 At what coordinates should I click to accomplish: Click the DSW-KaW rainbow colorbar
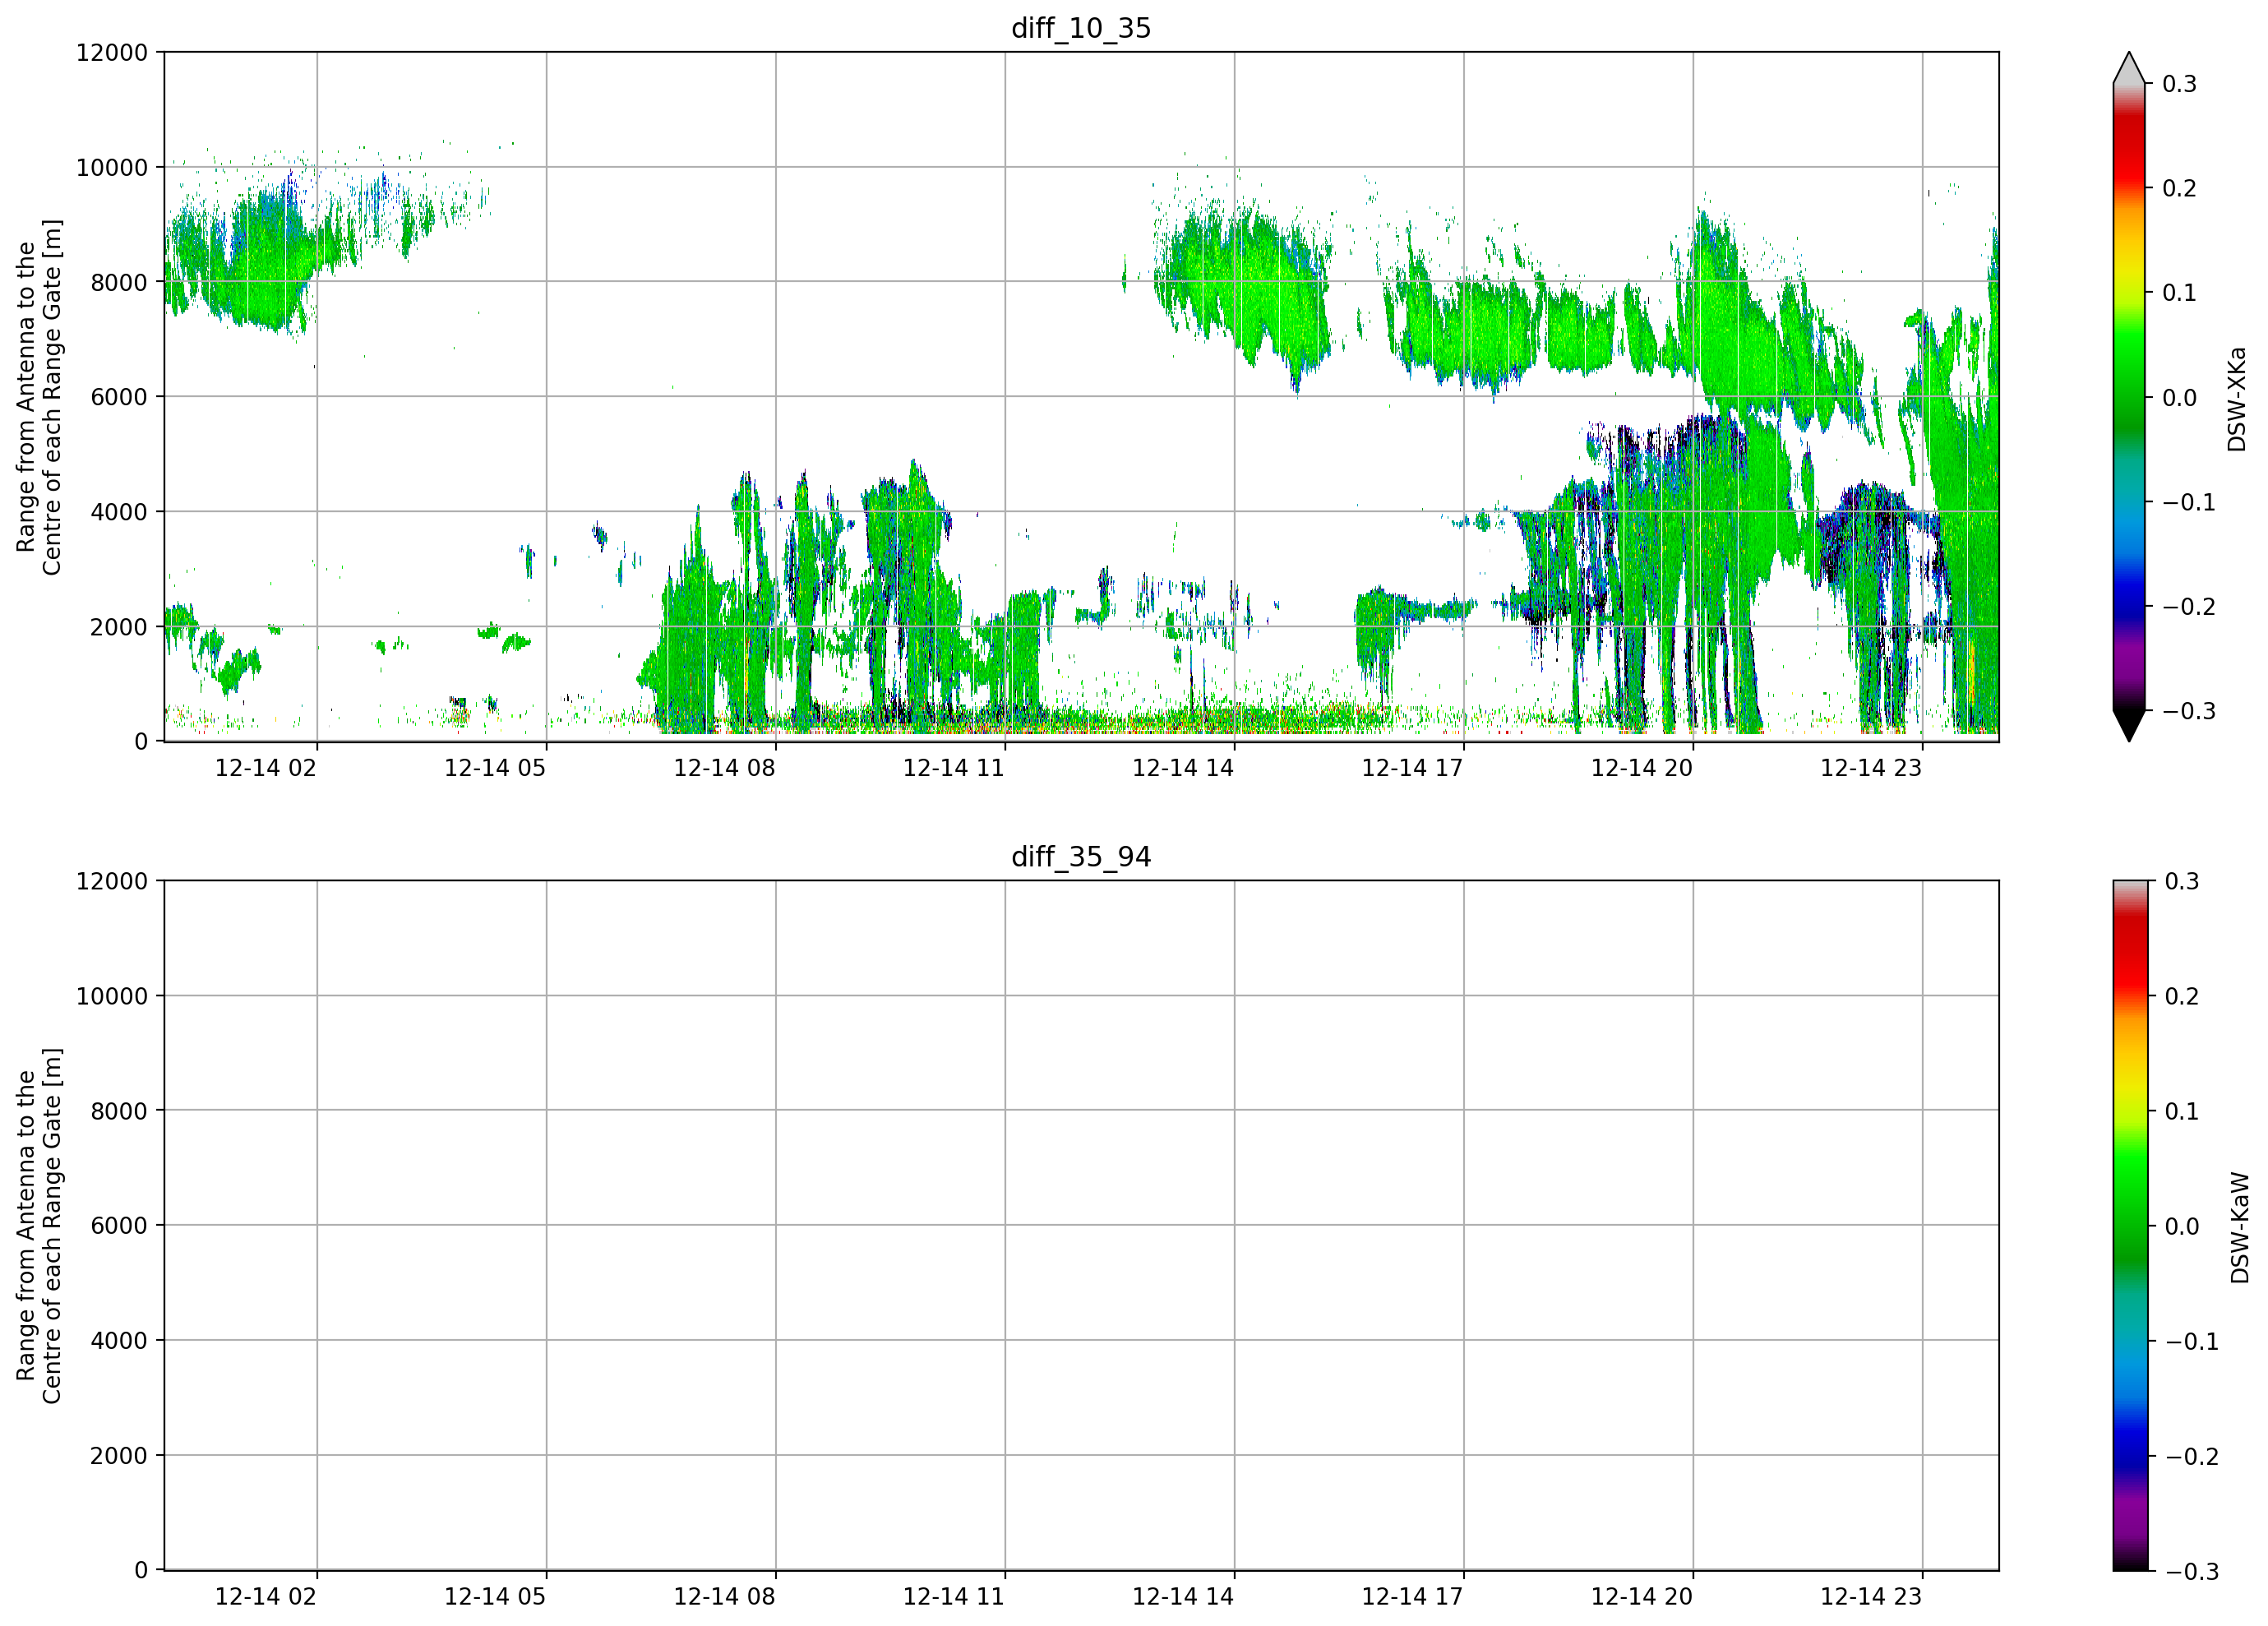pos(2129,1226)
